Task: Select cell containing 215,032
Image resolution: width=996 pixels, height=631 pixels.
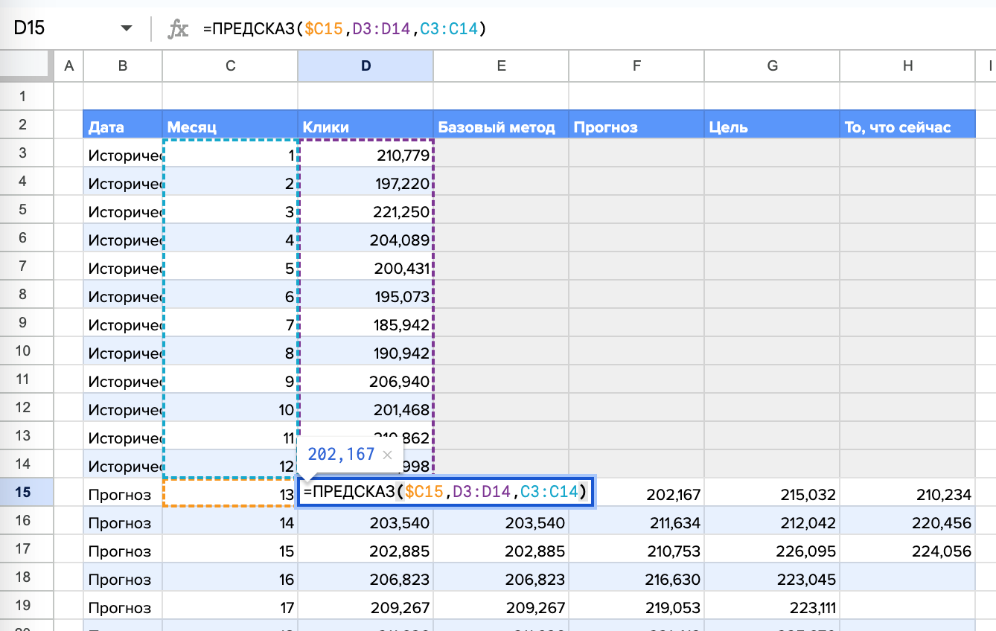Action: [x=772, y=495]
